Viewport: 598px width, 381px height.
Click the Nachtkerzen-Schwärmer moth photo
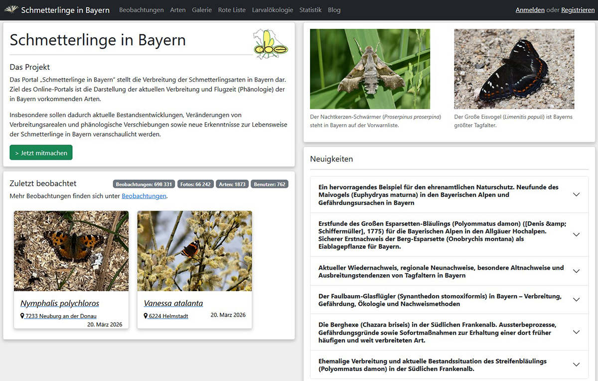click(370, 69)
